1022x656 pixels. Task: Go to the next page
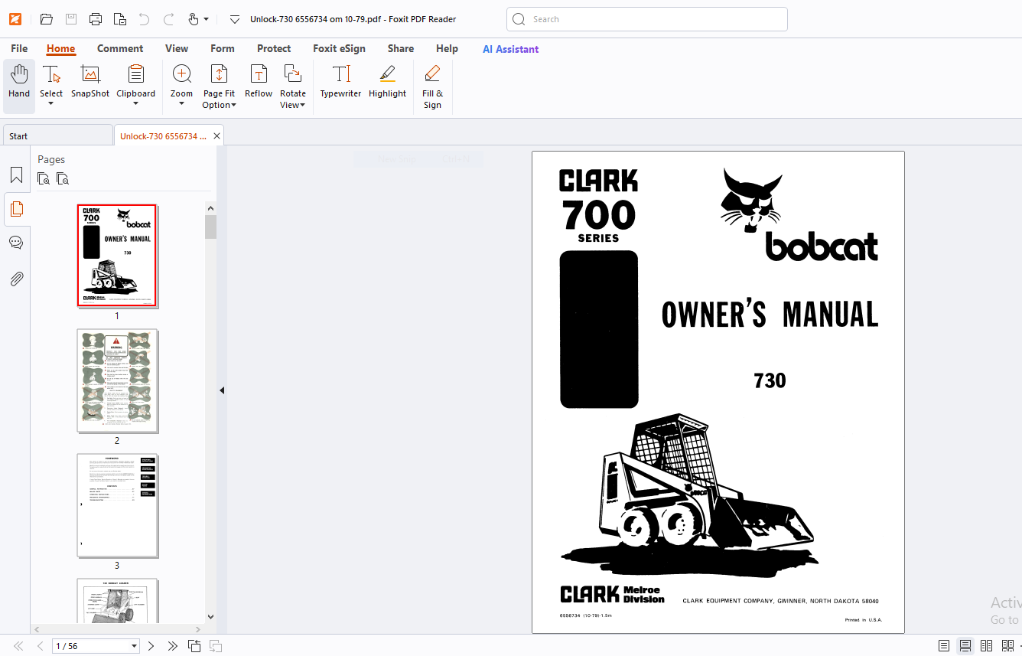coord(151,646)
